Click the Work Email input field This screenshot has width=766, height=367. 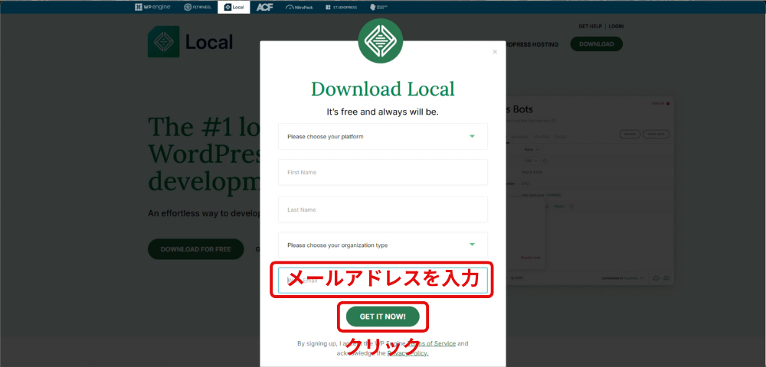tap(382, 281)
